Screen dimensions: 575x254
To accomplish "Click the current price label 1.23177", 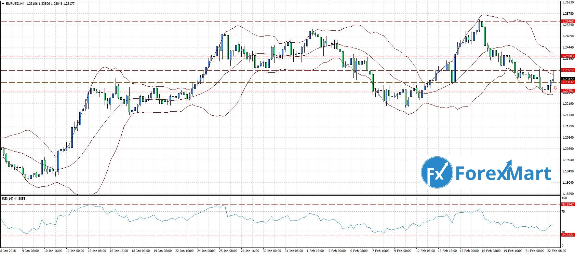I will coord(567,79).
